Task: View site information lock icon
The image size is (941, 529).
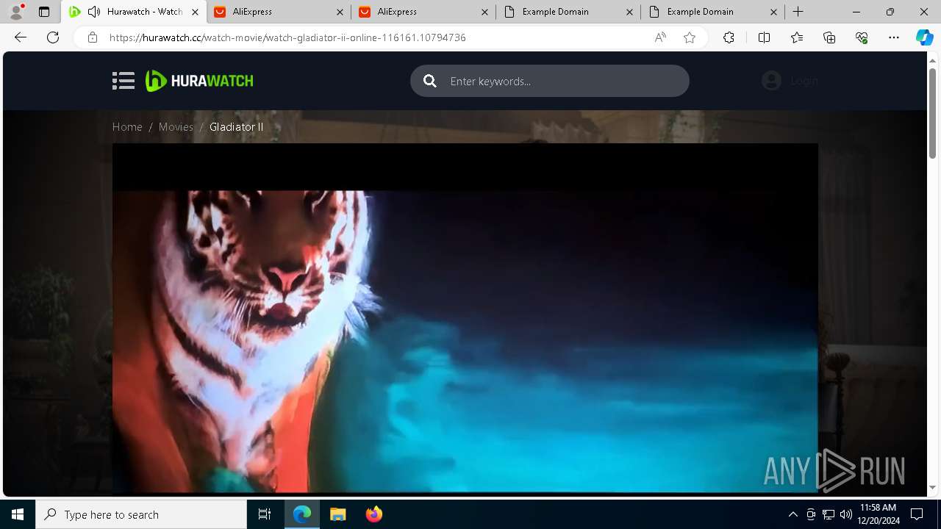Action: [93, 37]
